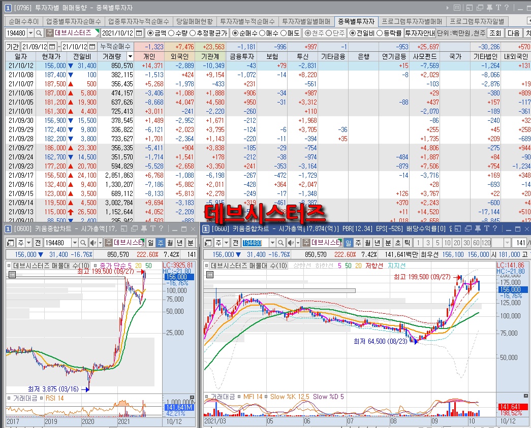Click the 21/10/08 row's 현재가 187,400 cell
The image size is (531, 428).
[x=52, y=75]
